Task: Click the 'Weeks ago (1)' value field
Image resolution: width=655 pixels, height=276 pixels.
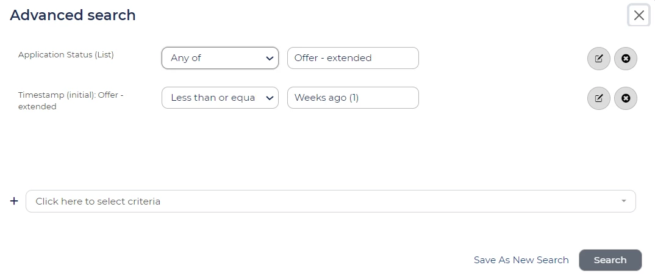Action: pos(353,98)
